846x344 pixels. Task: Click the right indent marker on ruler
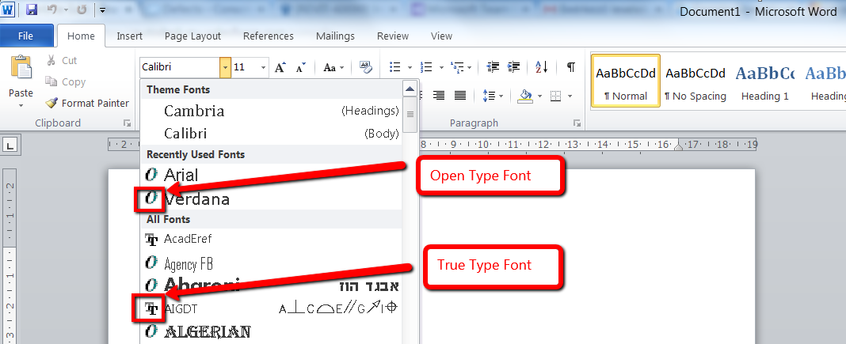click(x=678, y=146)
